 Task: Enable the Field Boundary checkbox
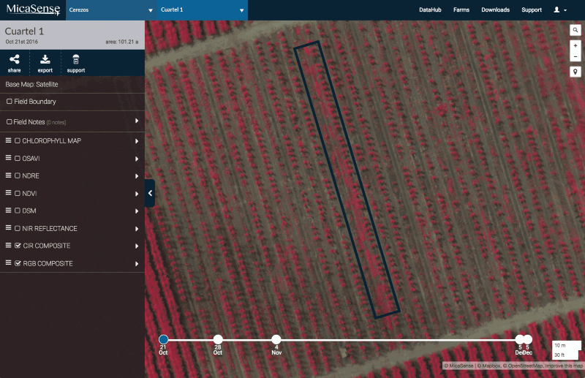(9, 102)
